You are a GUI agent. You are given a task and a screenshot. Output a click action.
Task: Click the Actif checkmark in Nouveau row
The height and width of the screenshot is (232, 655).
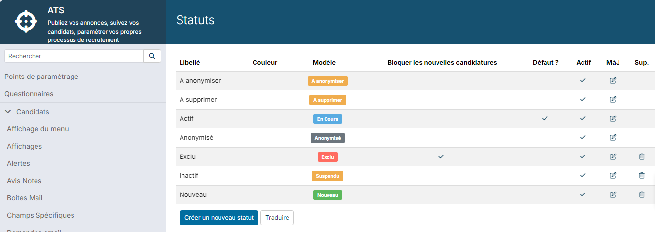[x=582, y=194]
